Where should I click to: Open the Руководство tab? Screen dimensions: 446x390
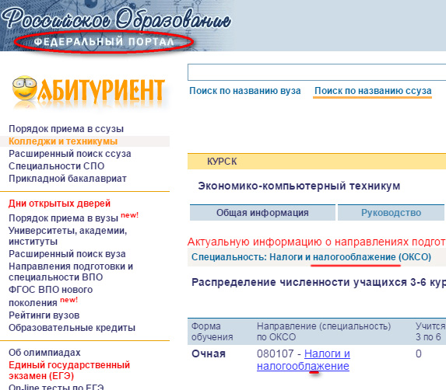point(391,212)
